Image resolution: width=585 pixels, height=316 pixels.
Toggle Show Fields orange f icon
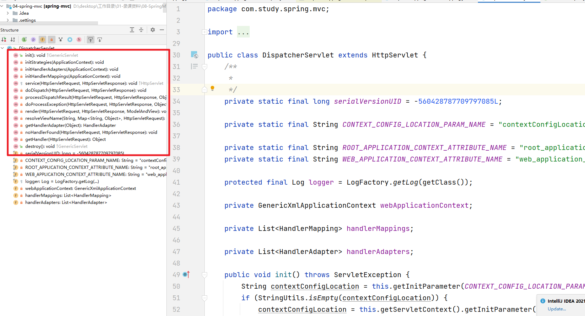click(x=42, y=40)
